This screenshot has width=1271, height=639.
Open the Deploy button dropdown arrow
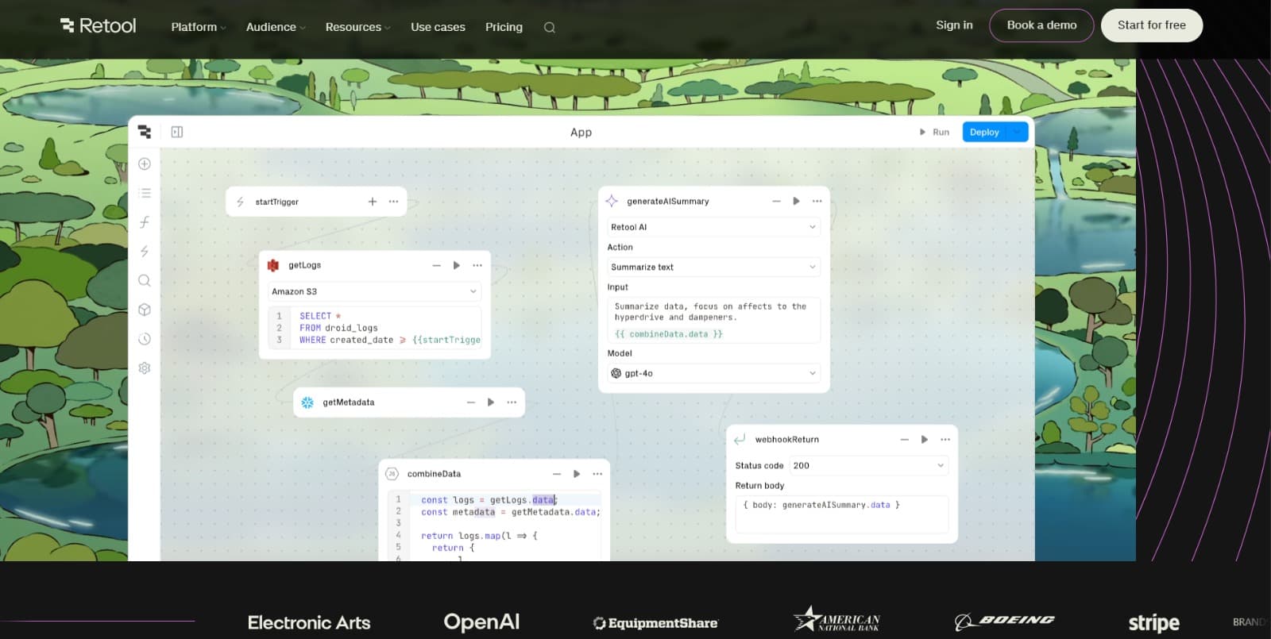click(x=1018, y=132)
